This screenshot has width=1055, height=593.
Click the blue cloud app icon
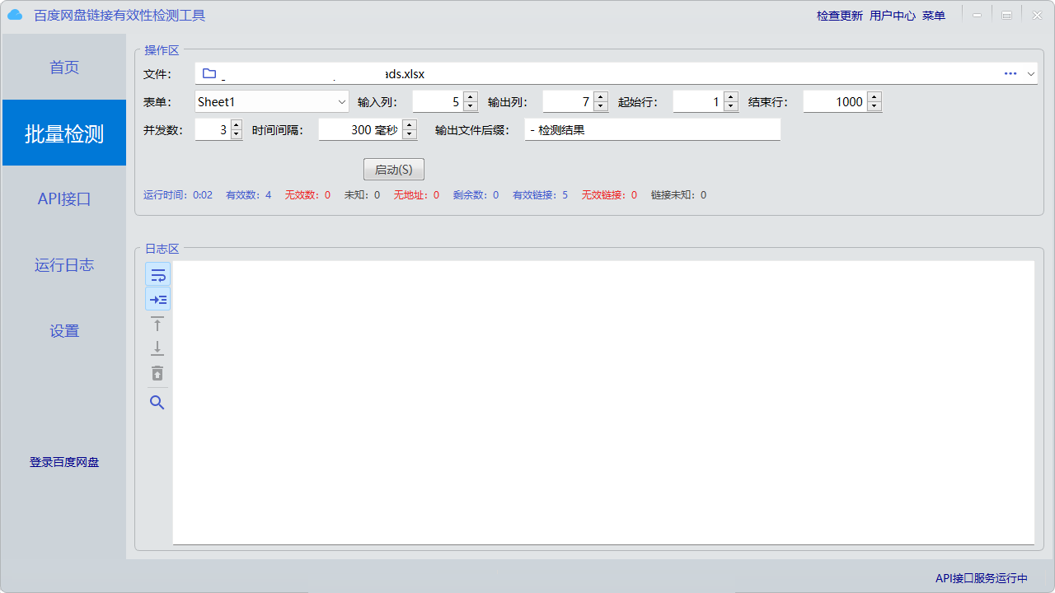click(15, 15)
